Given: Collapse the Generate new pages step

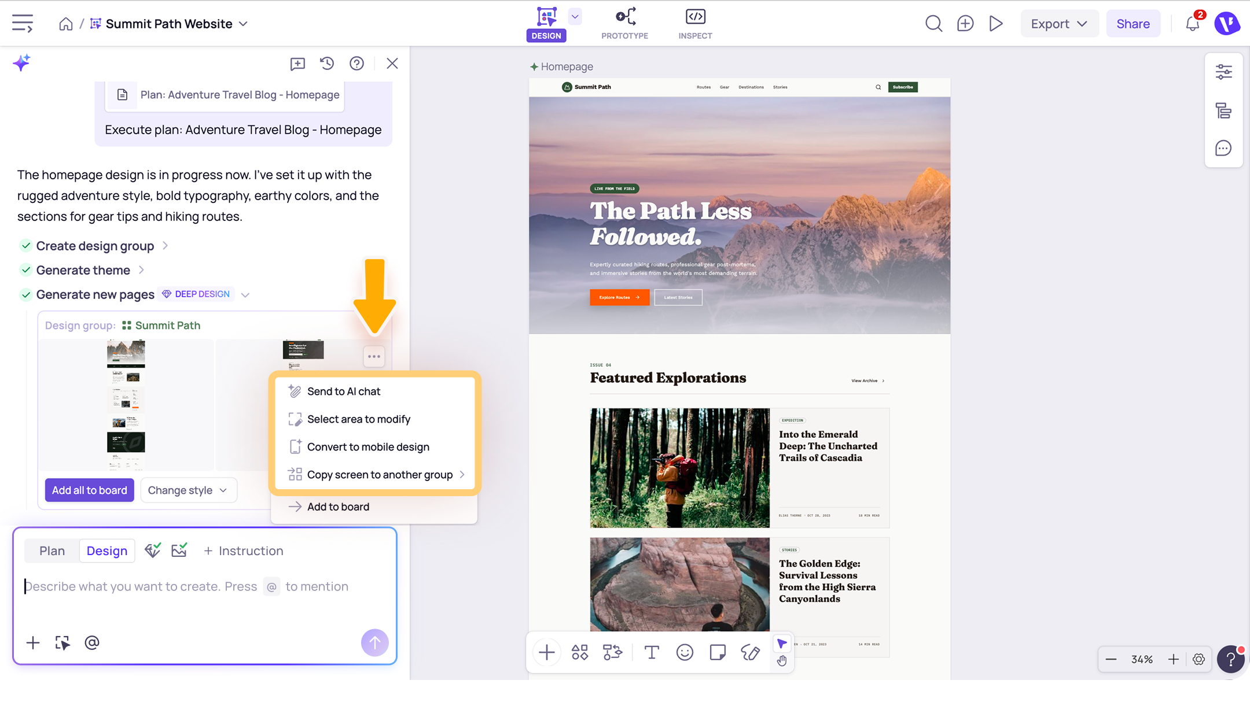Looking at the screenshot, I should [245, 295].
